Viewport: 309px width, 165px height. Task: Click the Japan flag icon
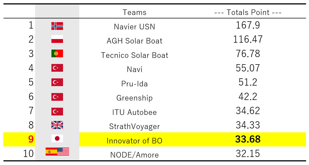click(57, 138)
